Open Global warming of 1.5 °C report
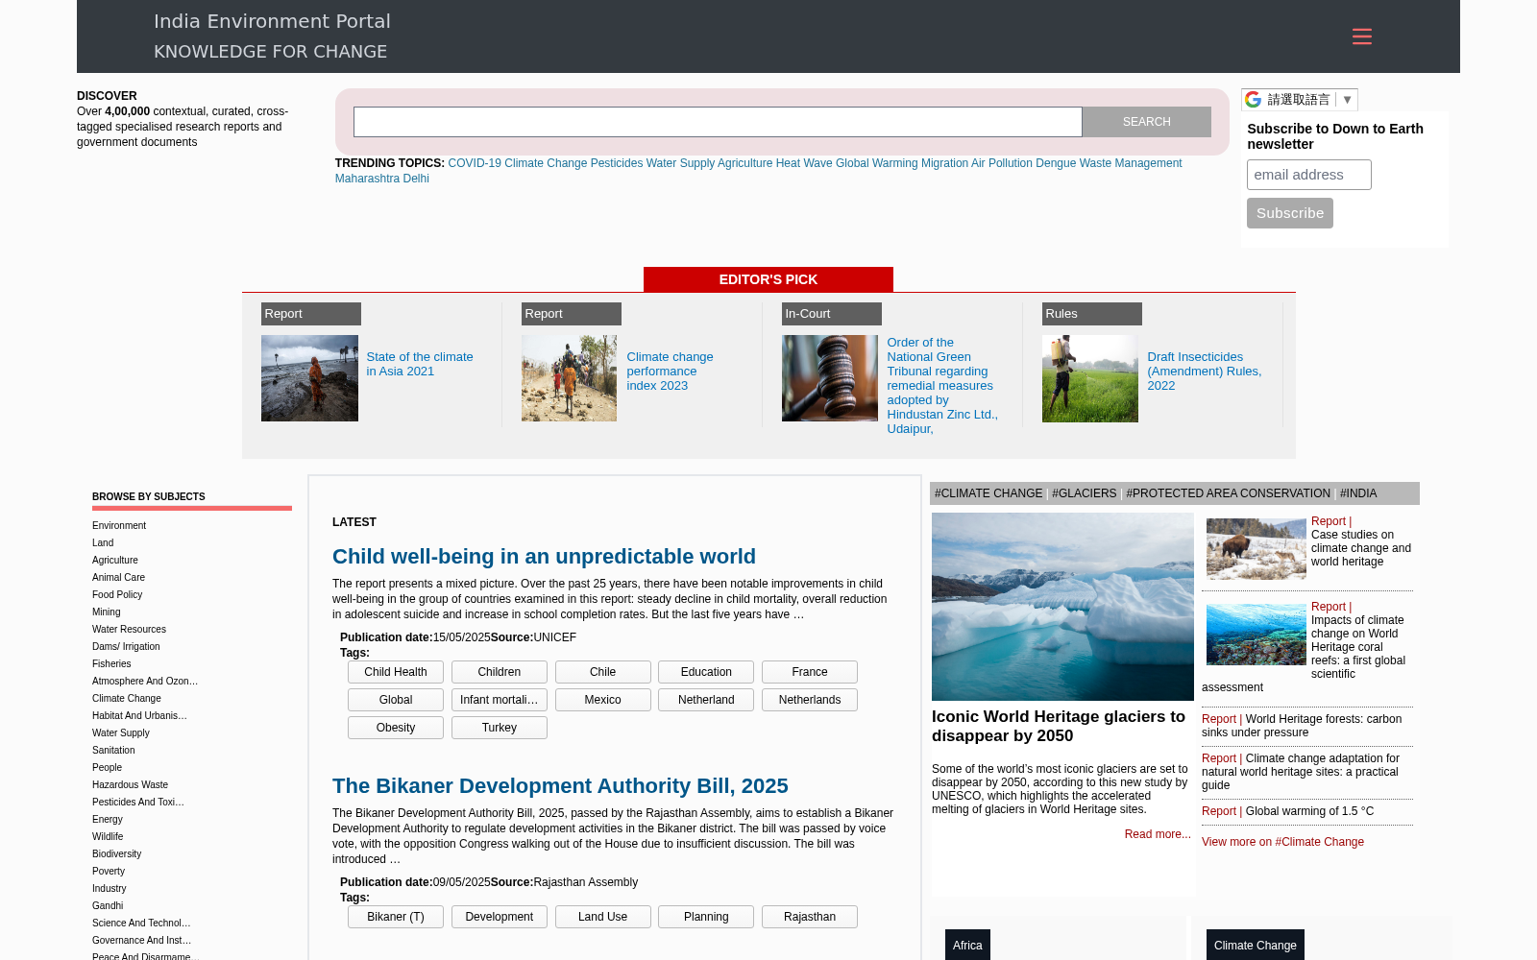The height and width of the screenshot is (960, 1537). tap(1309, 811)
